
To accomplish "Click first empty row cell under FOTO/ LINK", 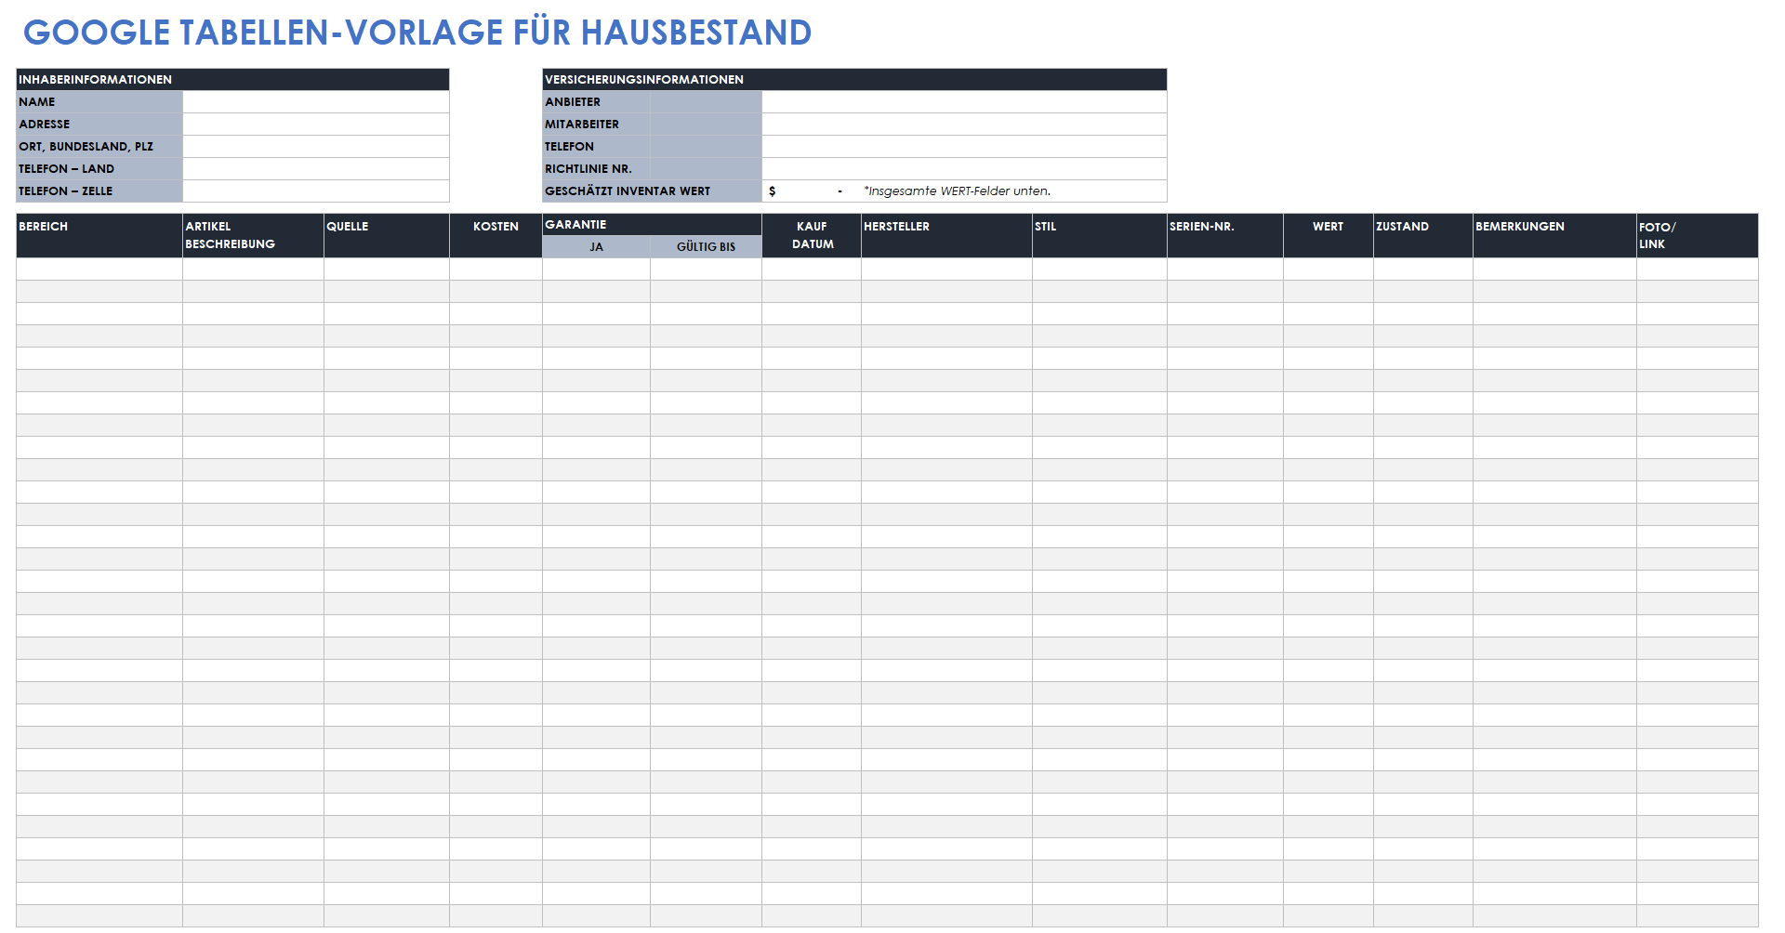I will pos(1698,269).
